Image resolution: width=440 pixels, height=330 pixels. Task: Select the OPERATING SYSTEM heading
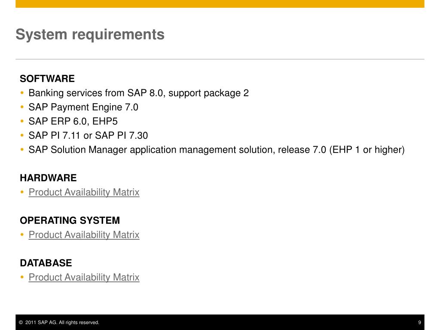[x=70, y=220]
